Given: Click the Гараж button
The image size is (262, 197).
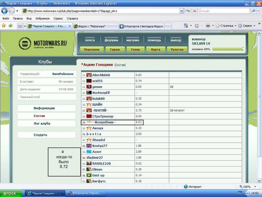Looking at the screenshot, I should [115, 49].
